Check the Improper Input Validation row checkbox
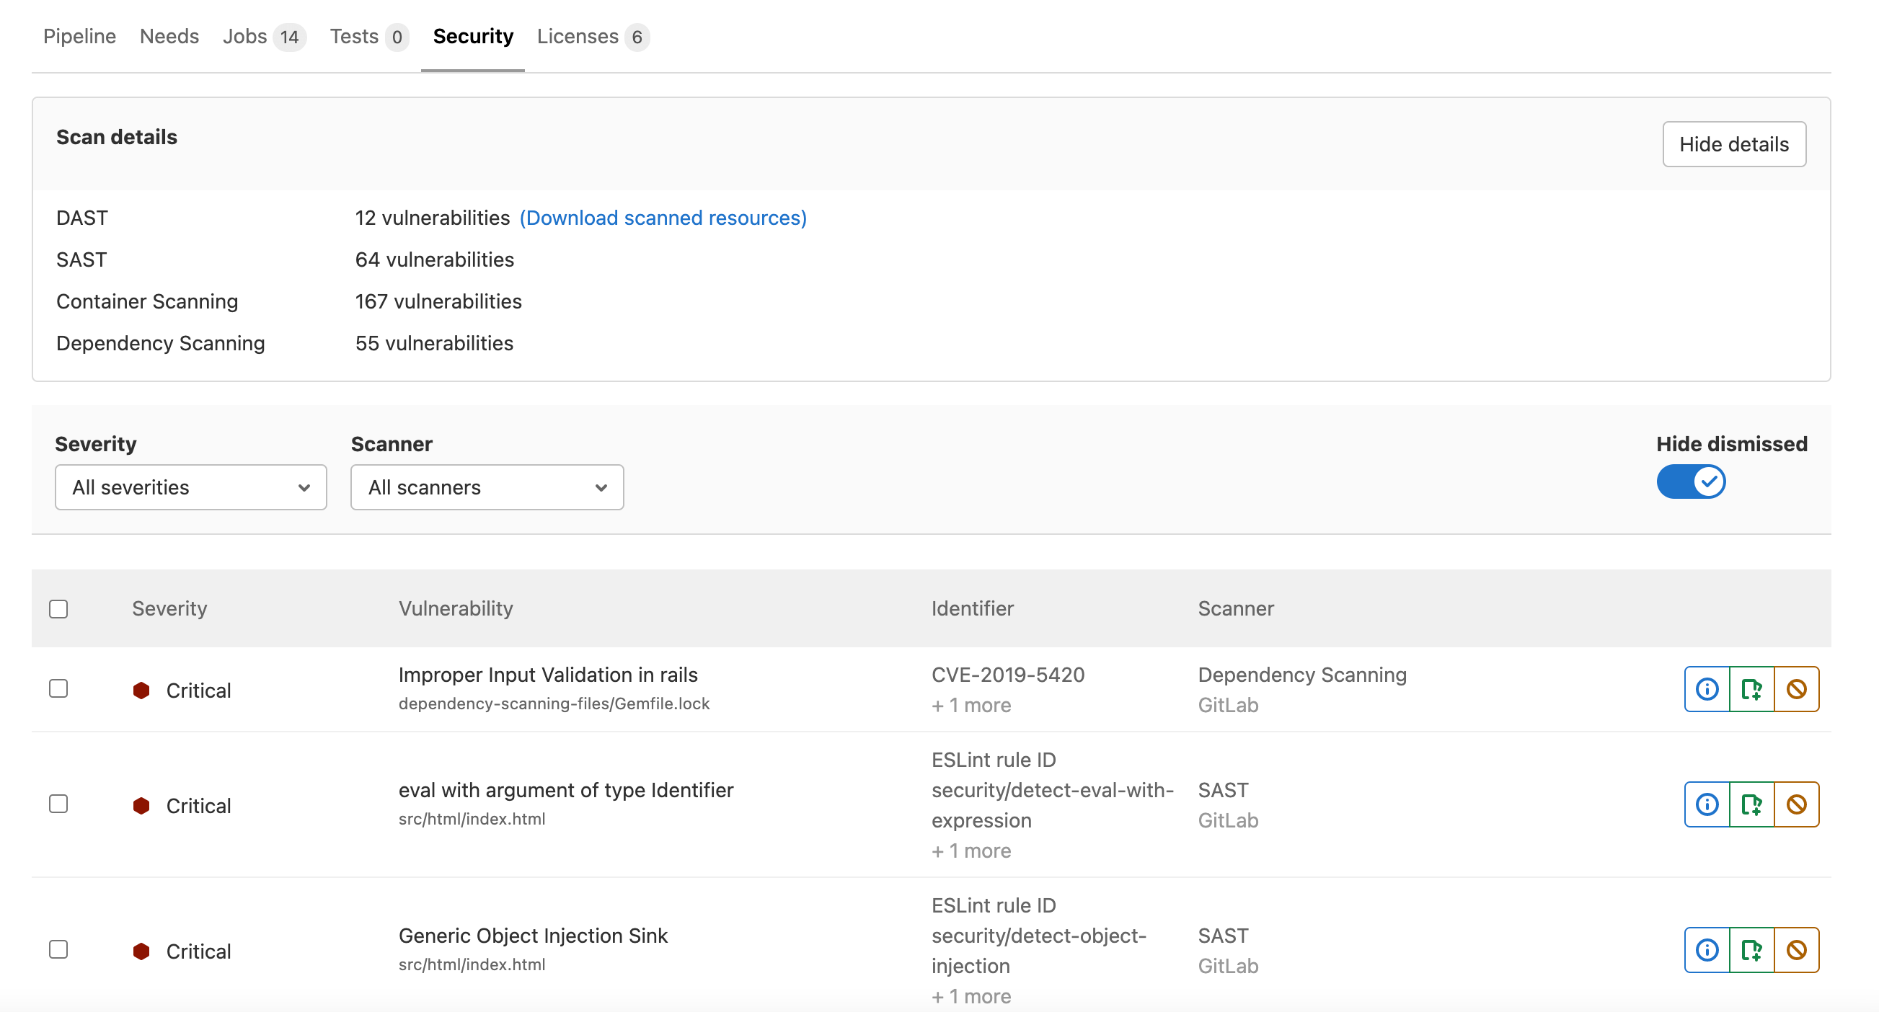 (59, 688)
